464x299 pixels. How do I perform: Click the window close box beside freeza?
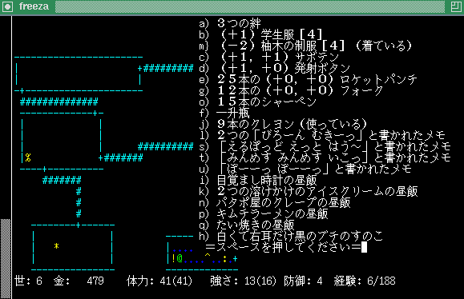click(7, 6)
